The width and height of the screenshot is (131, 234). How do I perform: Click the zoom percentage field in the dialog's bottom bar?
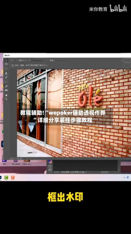20,158
